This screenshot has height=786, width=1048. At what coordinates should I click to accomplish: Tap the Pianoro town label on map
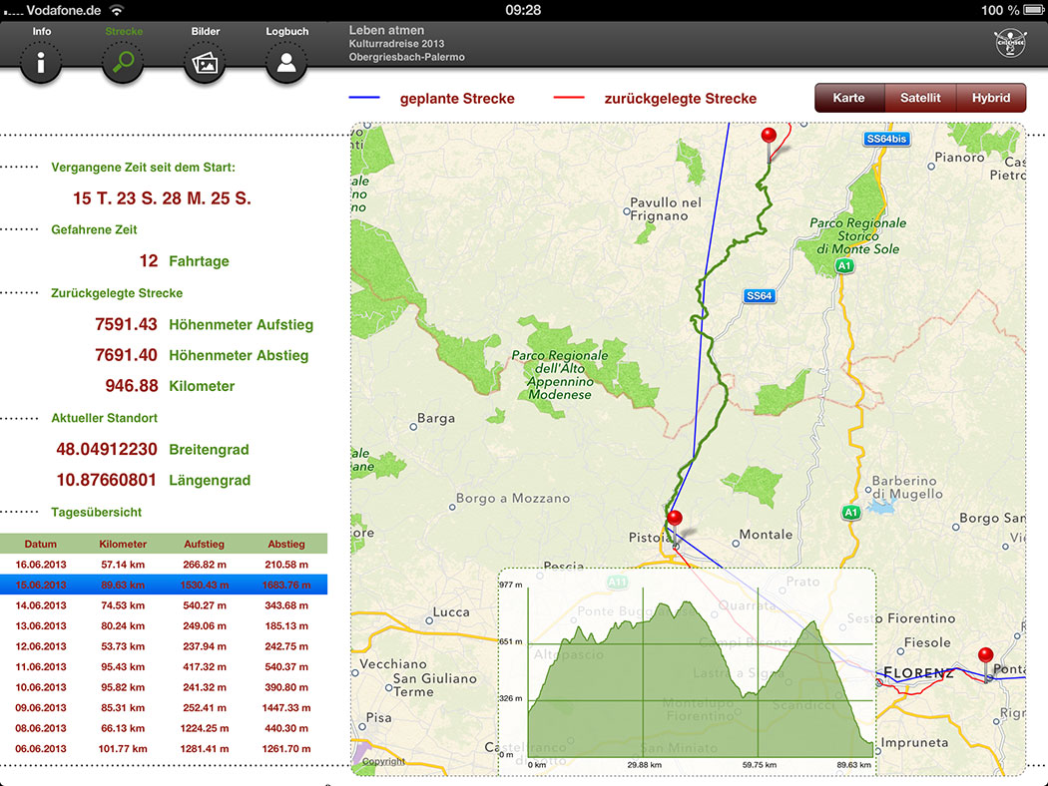tap(959, 158)
